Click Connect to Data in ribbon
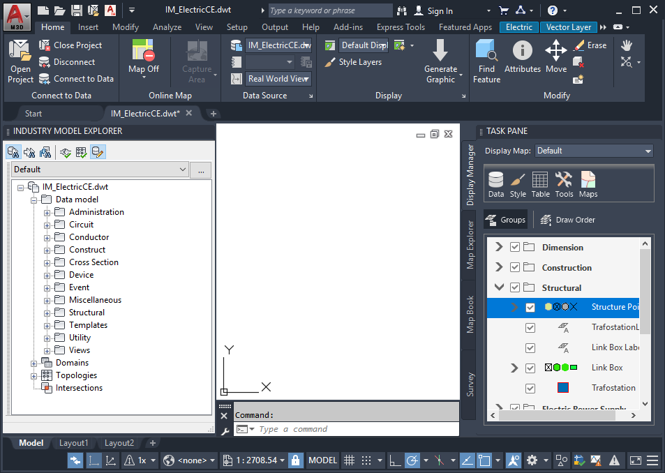 (x=76, y=78)
